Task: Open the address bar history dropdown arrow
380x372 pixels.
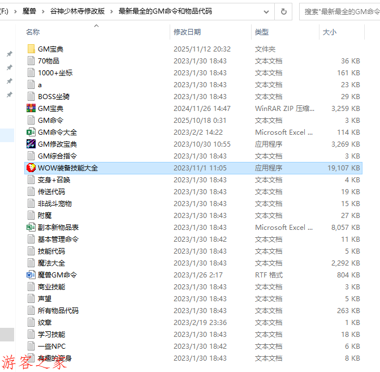Action: [264, 11]
